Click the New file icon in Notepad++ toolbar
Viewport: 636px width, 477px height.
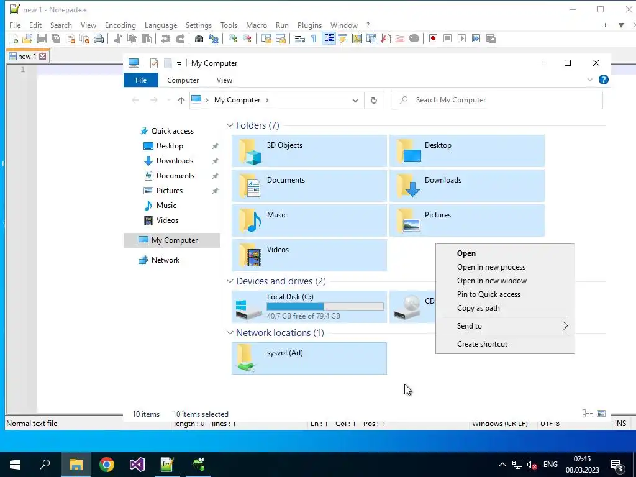[14, 39]
